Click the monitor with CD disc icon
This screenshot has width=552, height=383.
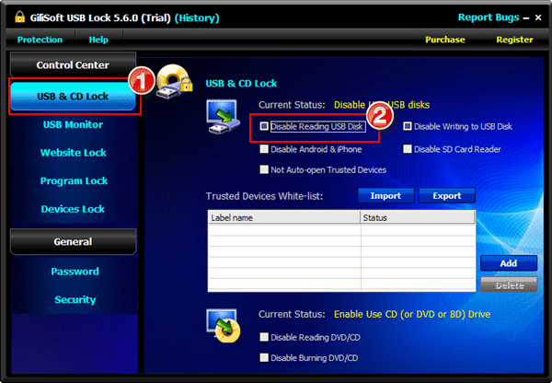tap(224, 326)
